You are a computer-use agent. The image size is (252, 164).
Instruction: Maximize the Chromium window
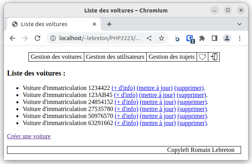228,11
